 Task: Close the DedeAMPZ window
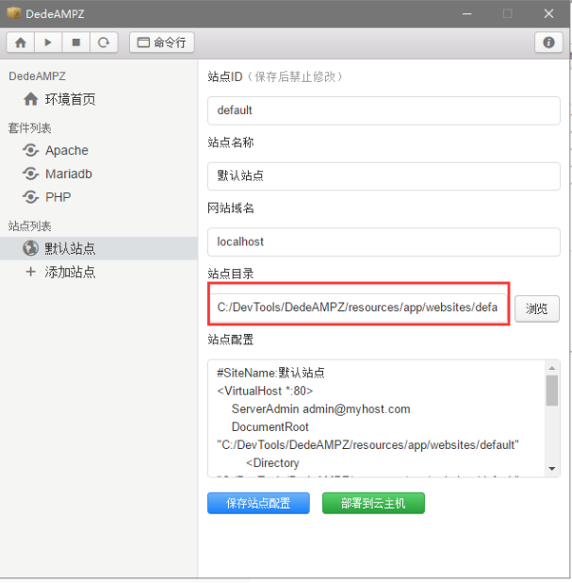click(548, 14)
